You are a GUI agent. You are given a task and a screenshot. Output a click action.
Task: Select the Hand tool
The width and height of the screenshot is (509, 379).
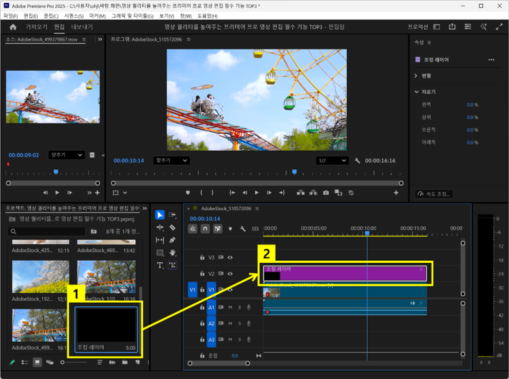(172, 253)
